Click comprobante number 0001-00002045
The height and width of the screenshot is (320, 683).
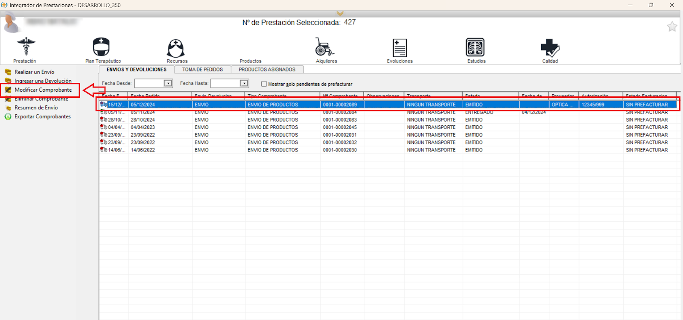(340, 127)
